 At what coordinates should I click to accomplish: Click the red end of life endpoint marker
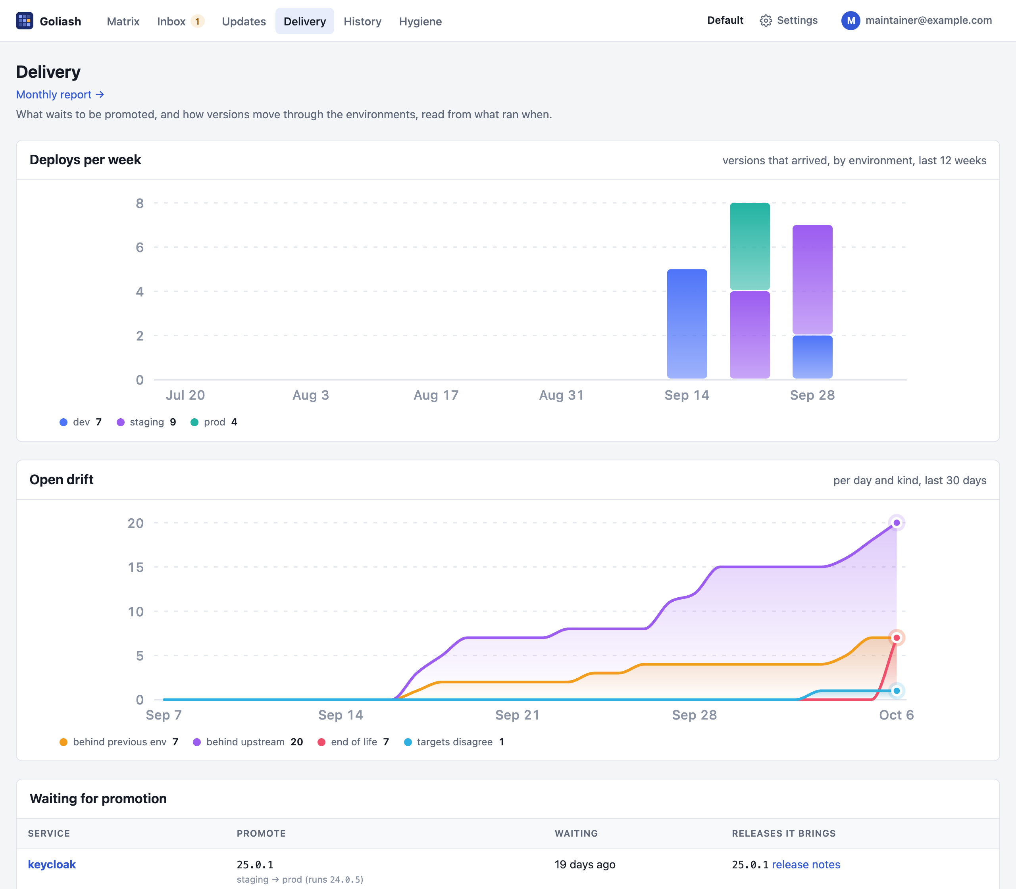[x=897, y=637]
